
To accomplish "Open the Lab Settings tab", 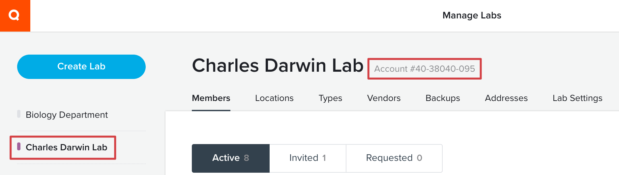I will 577,98.
